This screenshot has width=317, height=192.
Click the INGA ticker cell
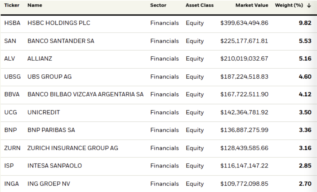point(10,184)
